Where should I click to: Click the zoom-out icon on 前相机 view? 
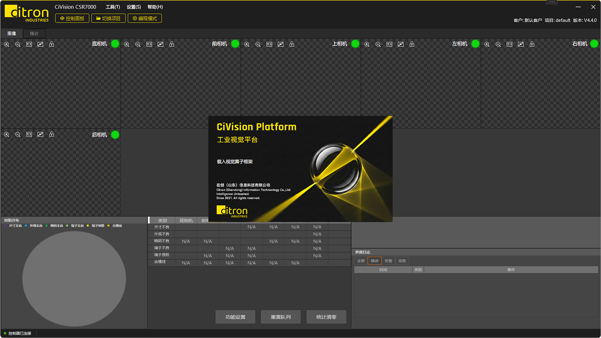click(x=138, y=44)
